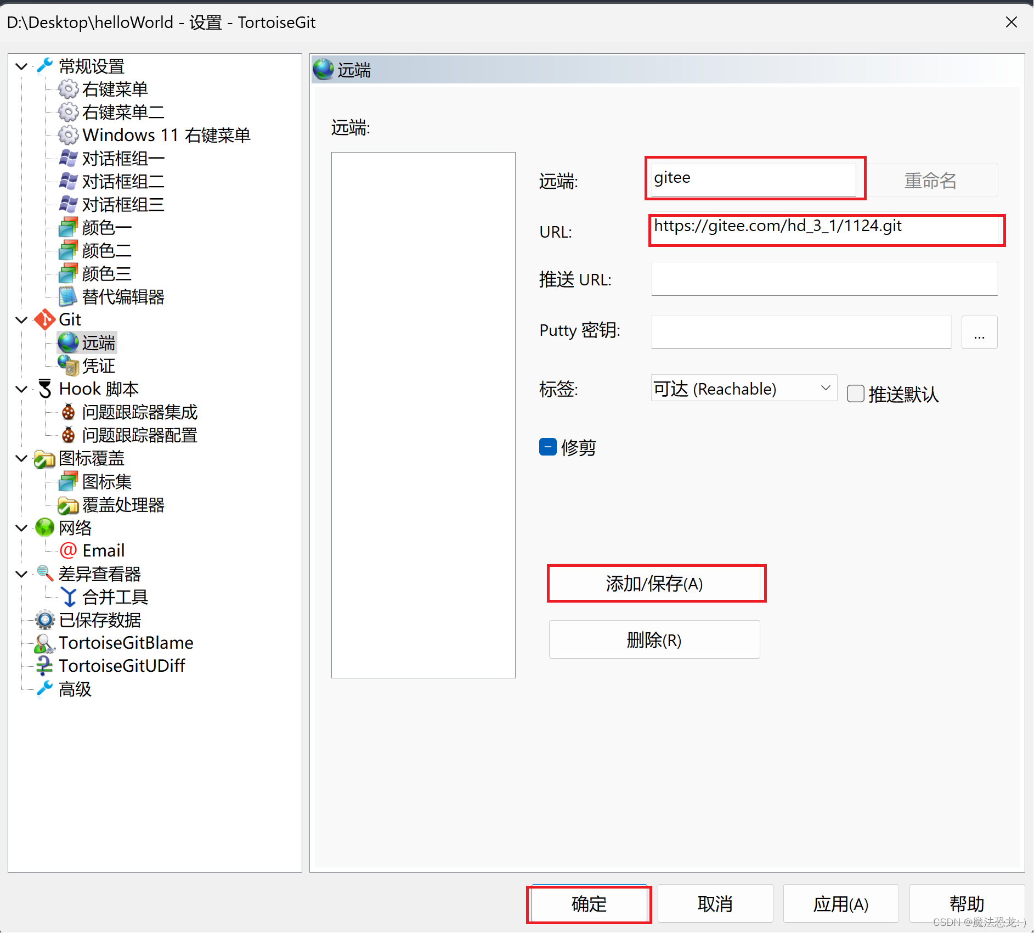The height and width of the screenshot is (933, 1034).
Task: Click the icon next to 图标集
Action: 68,481
